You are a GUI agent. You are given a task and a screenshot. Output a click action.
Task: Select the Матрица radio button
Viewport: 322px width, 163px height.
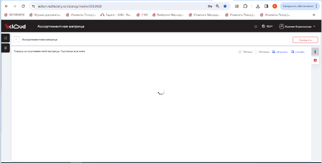point(256,52)
